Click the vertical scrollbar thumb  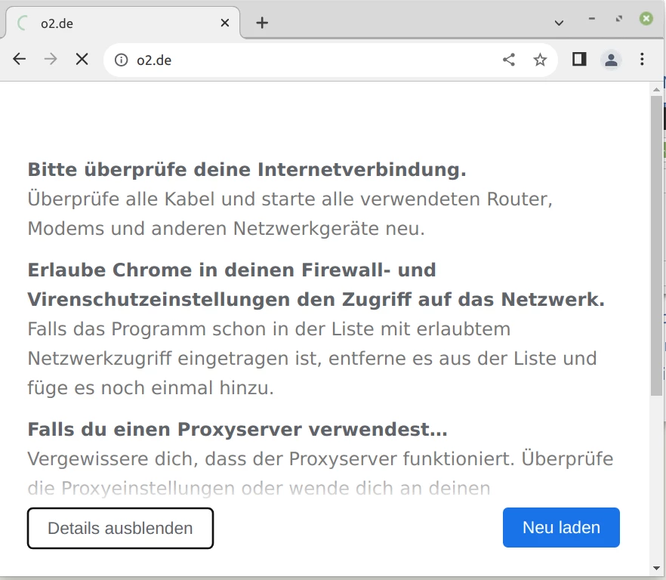[x=656, y=242]
